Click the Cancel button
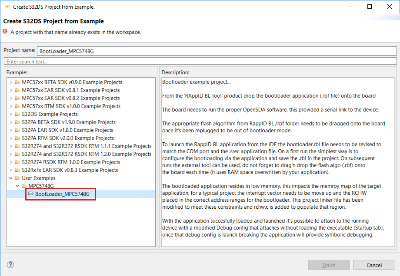Viewport: 400px width, 276px height. pyautogui.click(x=374, y=265)
